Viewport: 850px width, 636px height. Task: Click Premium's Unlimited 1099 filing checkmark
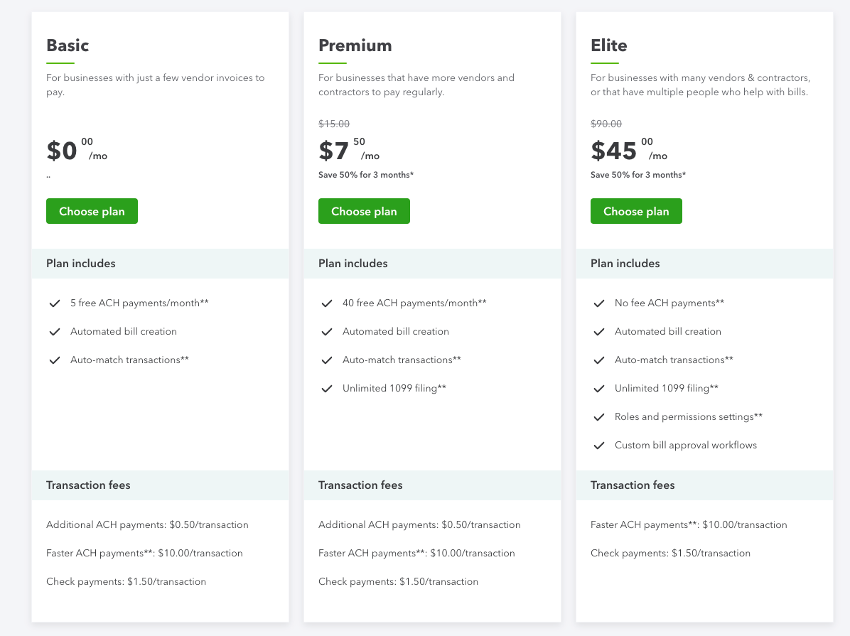click(x=327, y=389)
